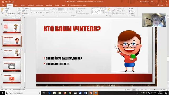Image resolution: width=169 pixels, height=95 pixels.
Task: Click the Paste button
Action: [x=3, y=11]
